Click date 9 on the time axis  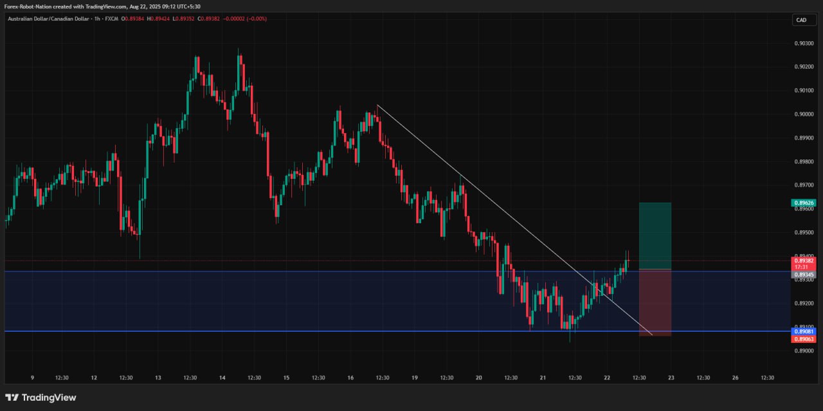(x=32, y=378)
